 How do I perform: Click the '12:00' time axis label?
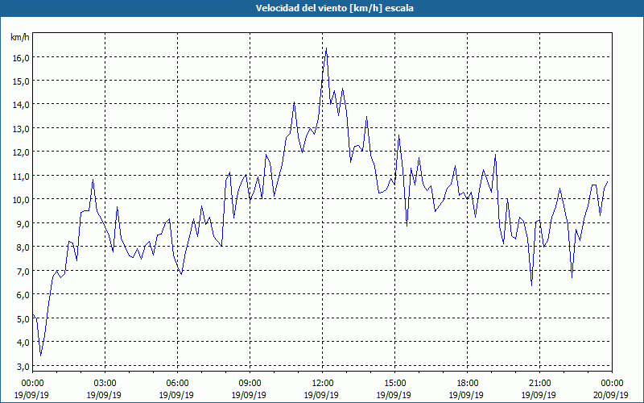pos(323,384)
